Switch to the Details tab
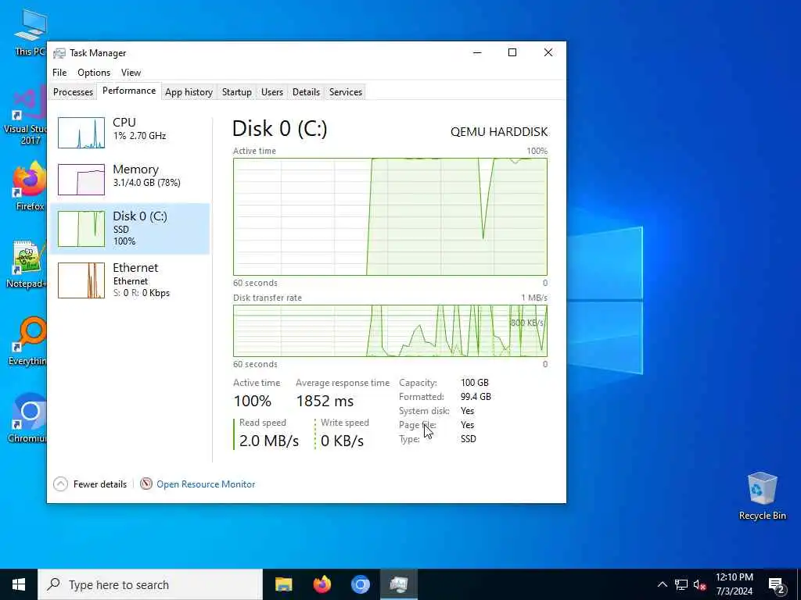Image resolution: width=801 pixels, height=600 pixels. pos(306,92)
